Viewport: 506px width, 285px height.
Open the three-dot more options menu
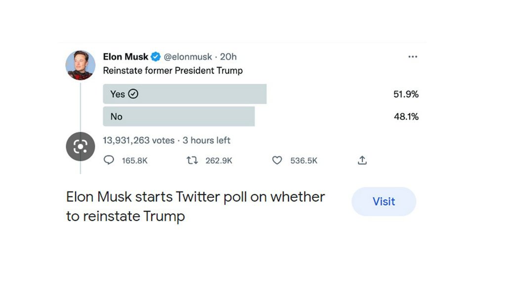(413, 57)
